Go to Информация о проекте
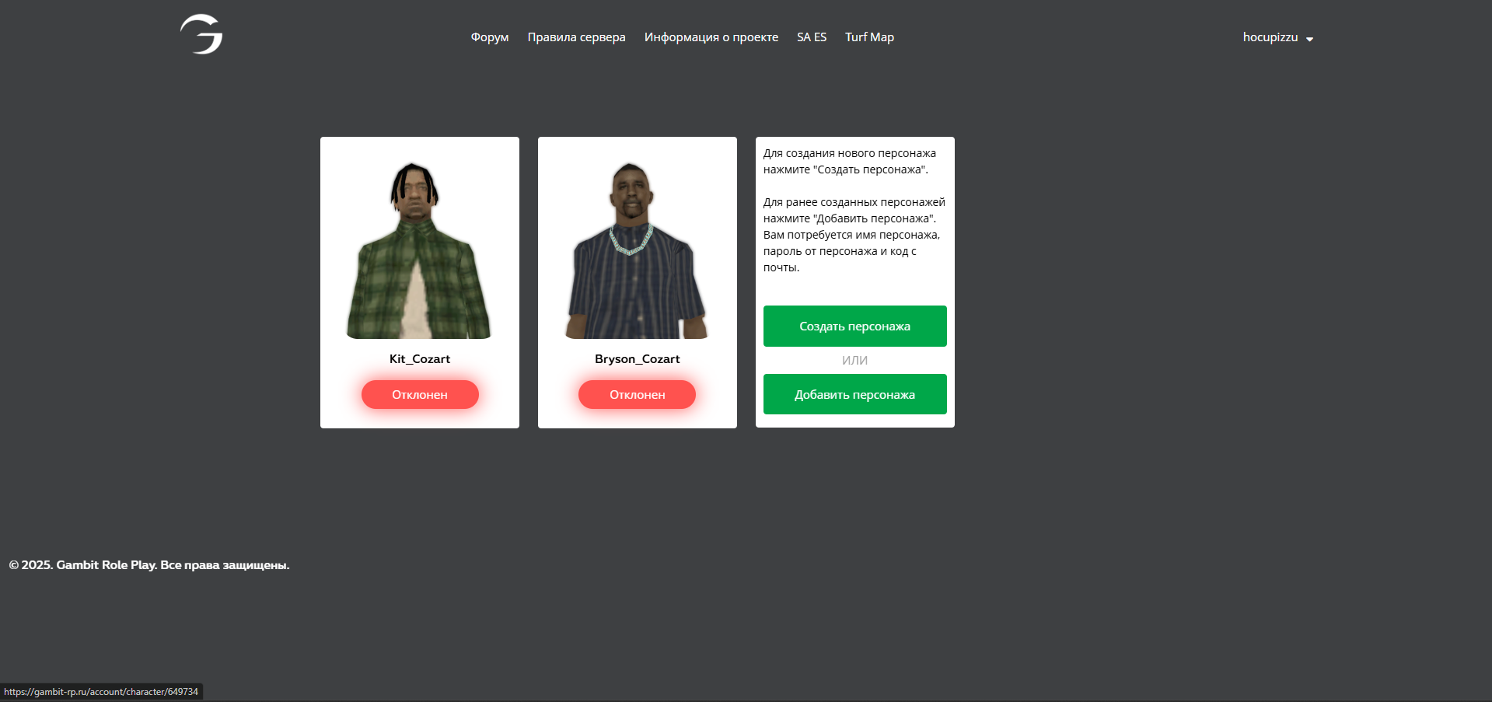 point(711,37)
